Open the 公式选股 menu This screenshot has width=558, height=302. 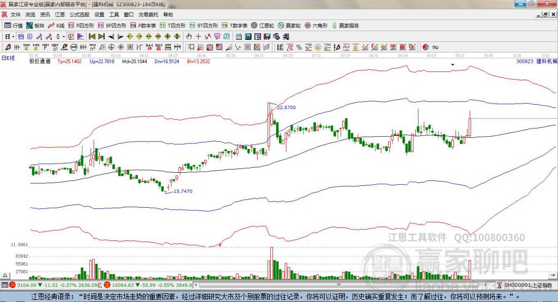tap(80, 15)
